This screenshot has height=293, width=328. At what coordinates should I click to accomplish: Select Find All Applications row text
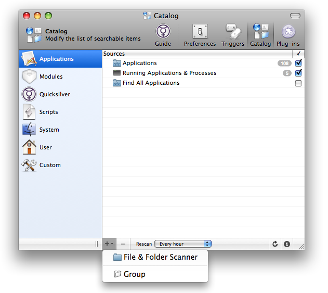[x=151, y=83]
